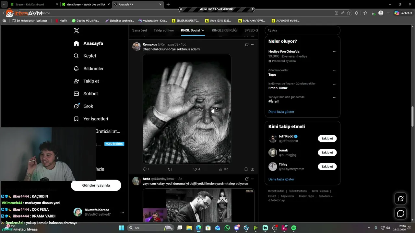Screen dimensions: 415x233
Task: Open the Gizlilik Politikası footer link
Action: pos(298,191)
